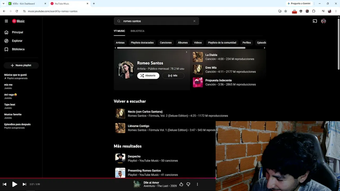The image size is (340, 191).
Task: Open Pregunta a Gemini
Action: pyautogui.click(x=299, y=4)
